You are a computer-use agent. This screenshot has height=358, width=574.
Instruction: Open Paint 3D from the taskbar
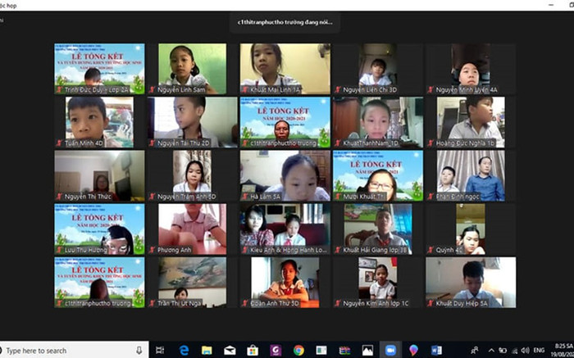point(413,350)
